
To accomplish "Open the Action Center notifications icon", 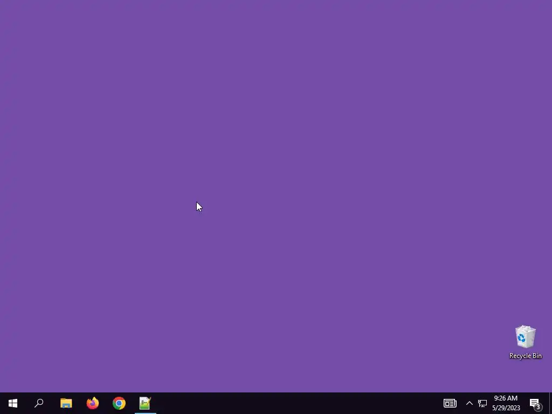I will click(x=535, y=403).
